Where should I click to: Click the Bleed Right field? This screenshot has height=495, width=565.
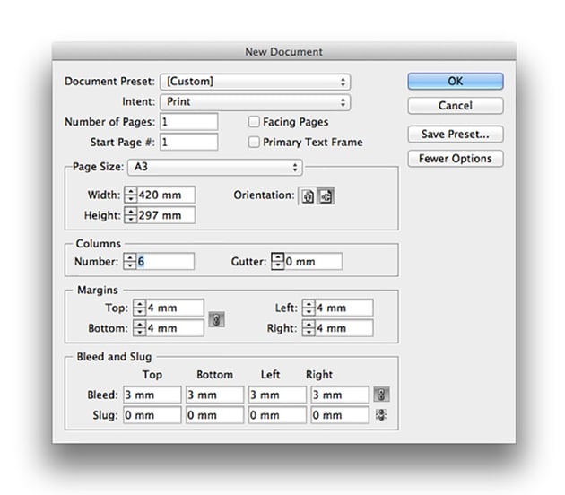coord(340,395)
